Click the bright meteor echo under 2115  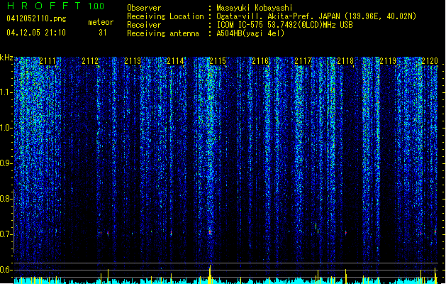click(x=210, y=232)
